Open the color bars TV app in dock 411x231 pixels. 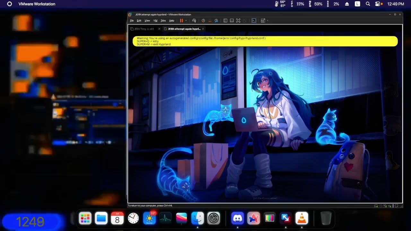[x=270, y=218]
